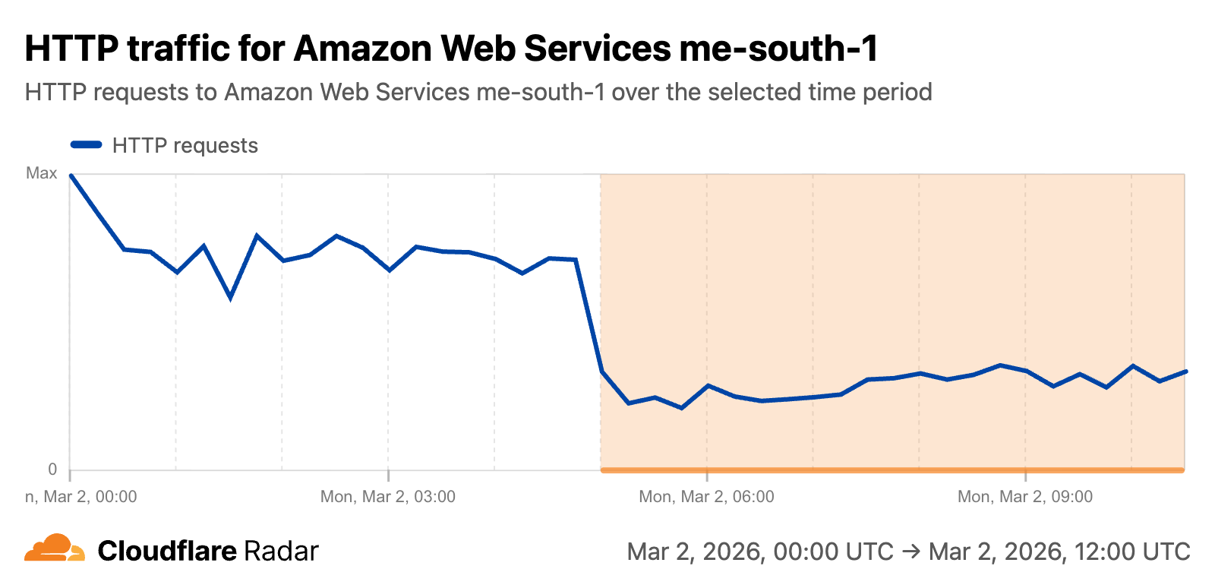The image size is (1215, 588).
Task: Select the Mar 2, 00:00 axis label
Action: point(81,497)
